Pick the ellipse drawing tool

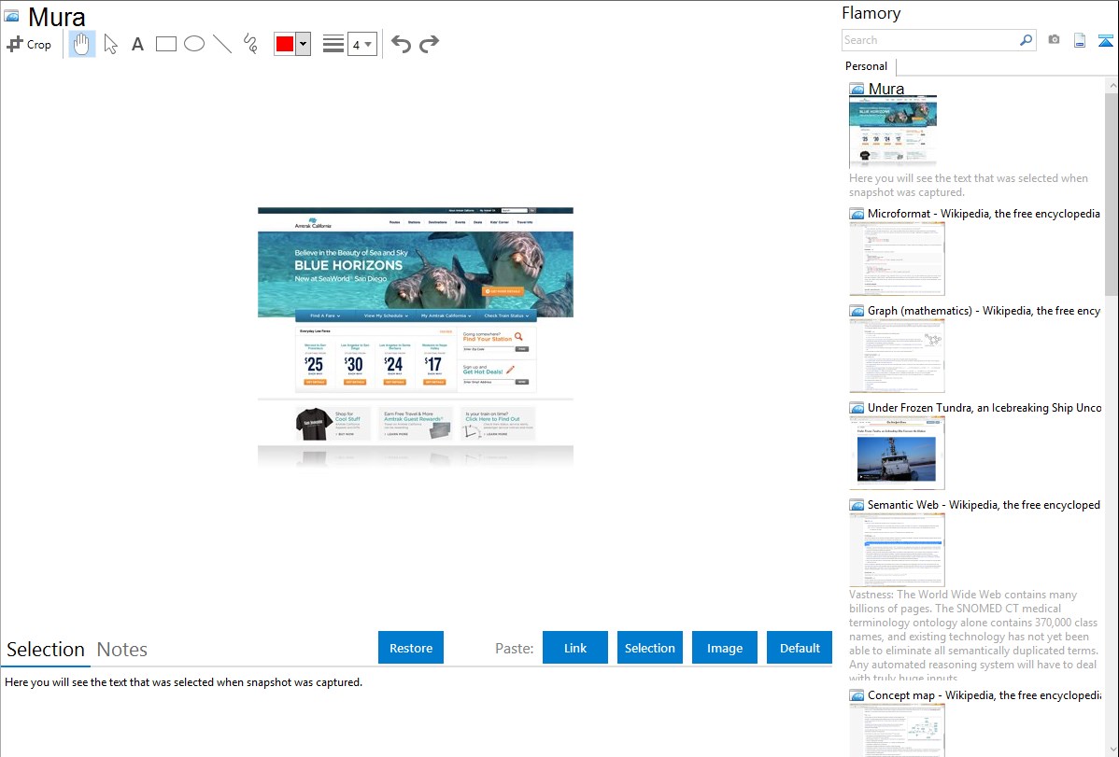tap(194, 44)
